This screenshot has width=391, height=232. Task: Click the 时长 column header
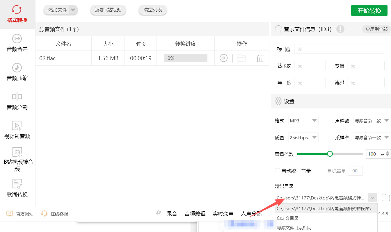point(141,44)
